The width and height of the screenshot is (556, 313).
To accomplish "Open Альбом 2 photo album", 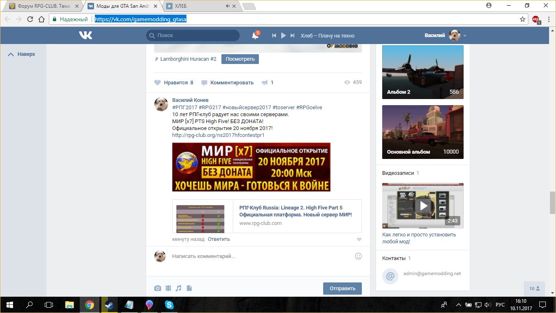I will (x=423, y=72).
